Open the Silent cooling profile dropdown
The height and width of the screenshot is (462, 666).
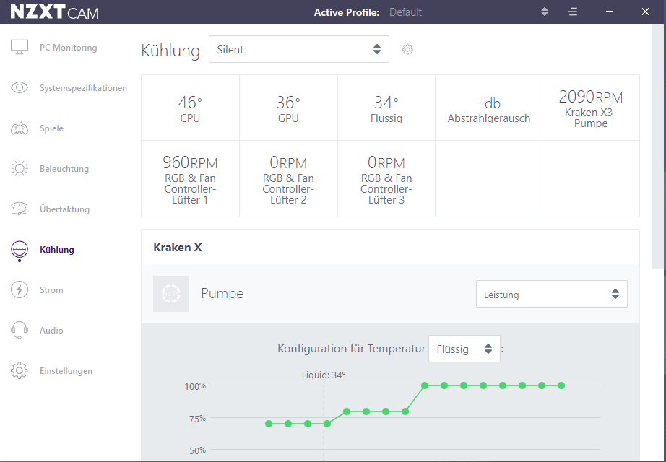(299, 49)
